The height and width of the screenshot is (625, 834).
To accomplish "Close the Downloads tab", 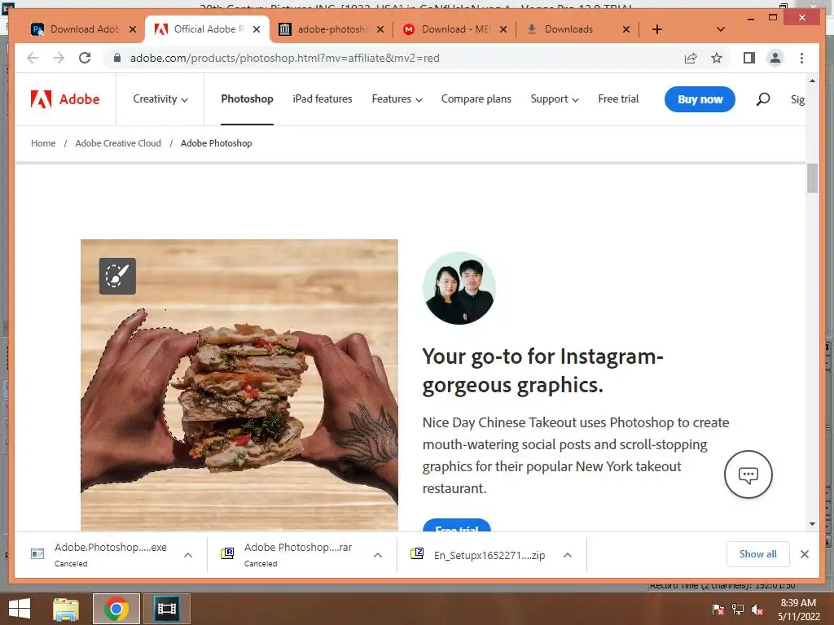I will (626, 29).
